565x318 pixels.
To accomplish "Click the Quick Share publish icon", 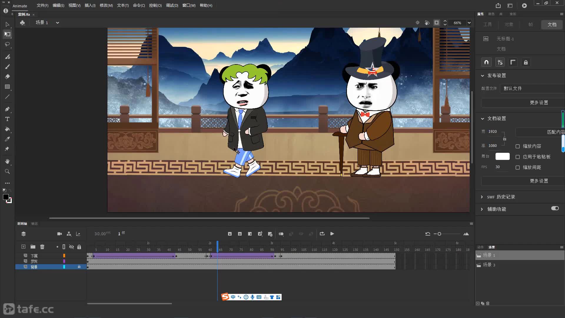I will coord(498,6).
